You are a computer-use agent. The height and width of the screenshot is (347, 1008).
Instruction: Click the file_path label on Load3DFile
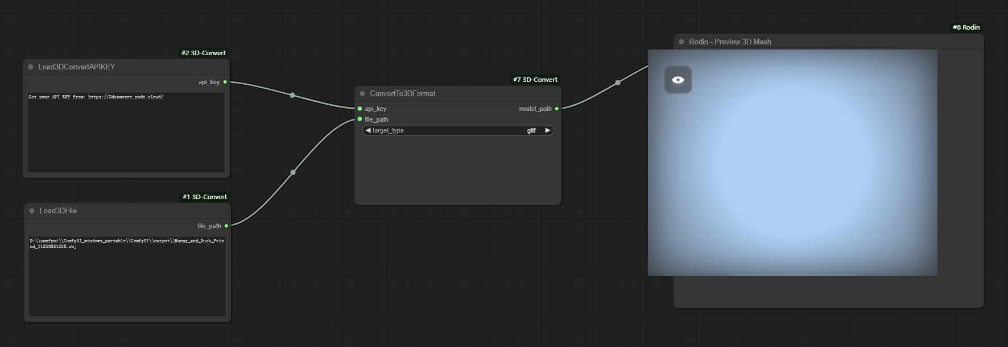[x=209, y=226]
